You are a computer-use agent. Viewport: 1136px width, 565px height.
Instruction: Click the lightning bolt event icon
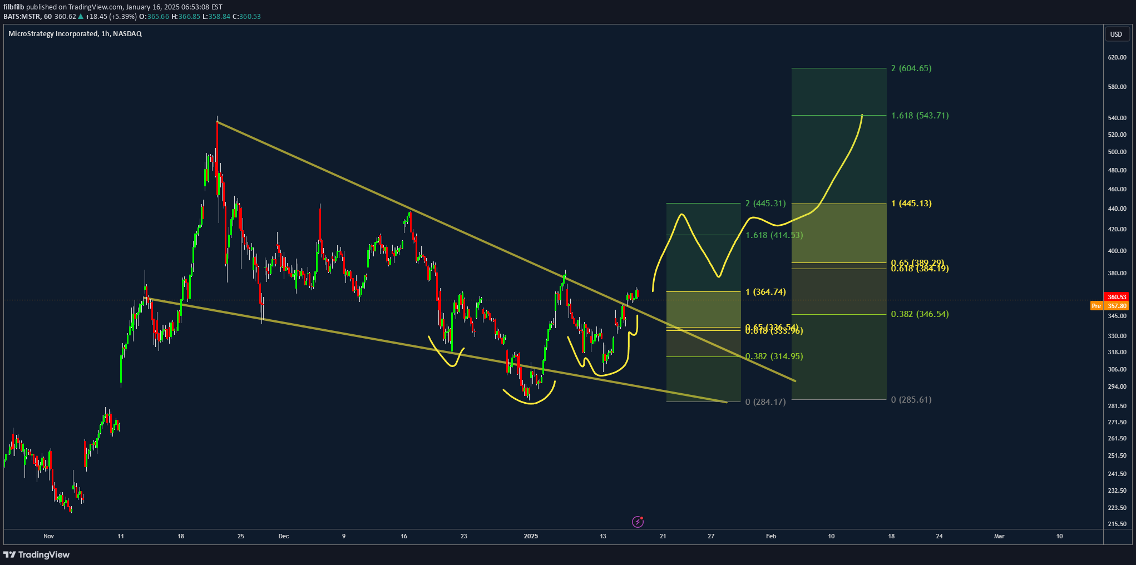[x=638, y=522]
